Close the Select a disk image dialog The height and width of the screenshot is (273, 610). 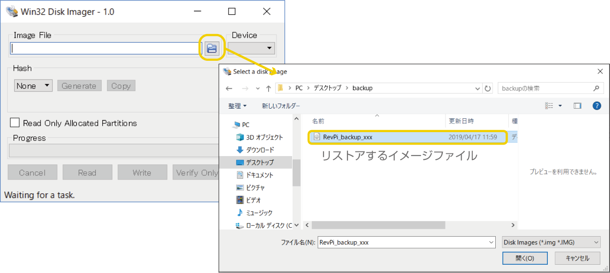[600, 71]
